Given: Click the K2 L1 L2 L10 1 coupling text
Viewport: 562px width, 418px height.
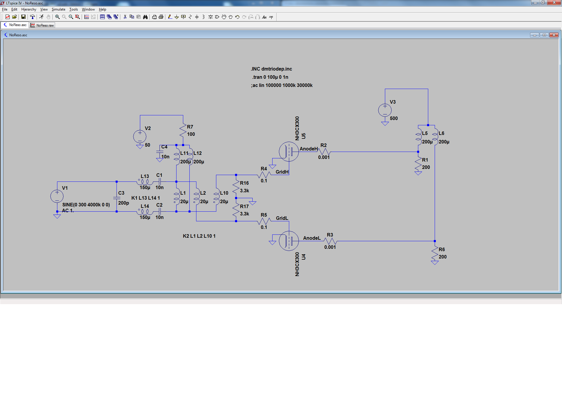Looking at the screenshot, I should 199,236.
